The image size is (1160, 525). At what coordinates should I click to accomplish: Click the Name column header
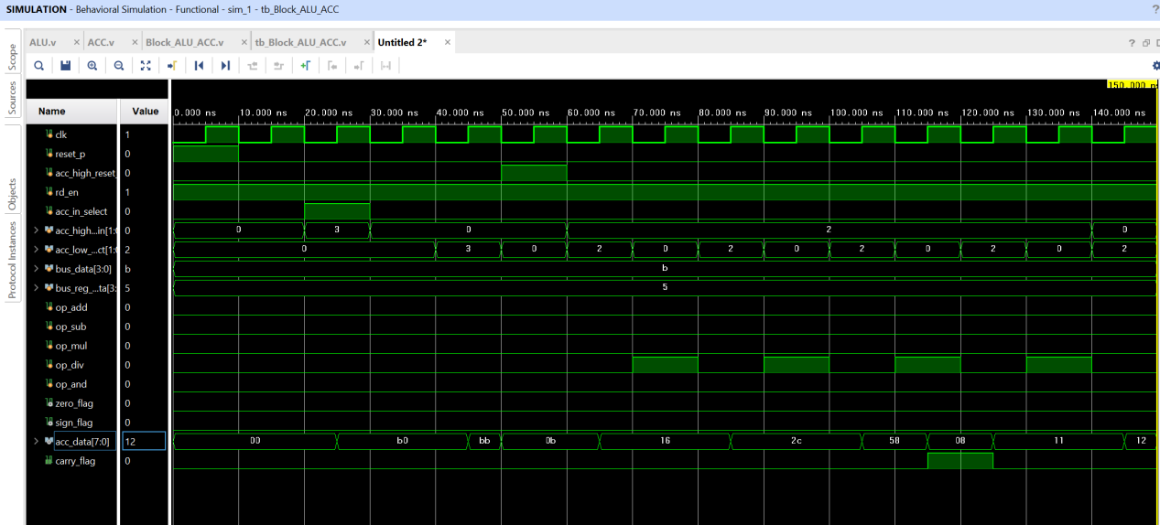tap(72, 111)
